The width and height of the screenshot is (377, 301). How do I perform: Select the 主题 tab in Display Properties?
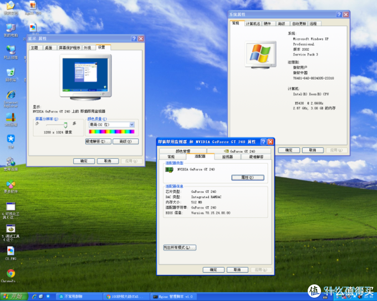35,48
